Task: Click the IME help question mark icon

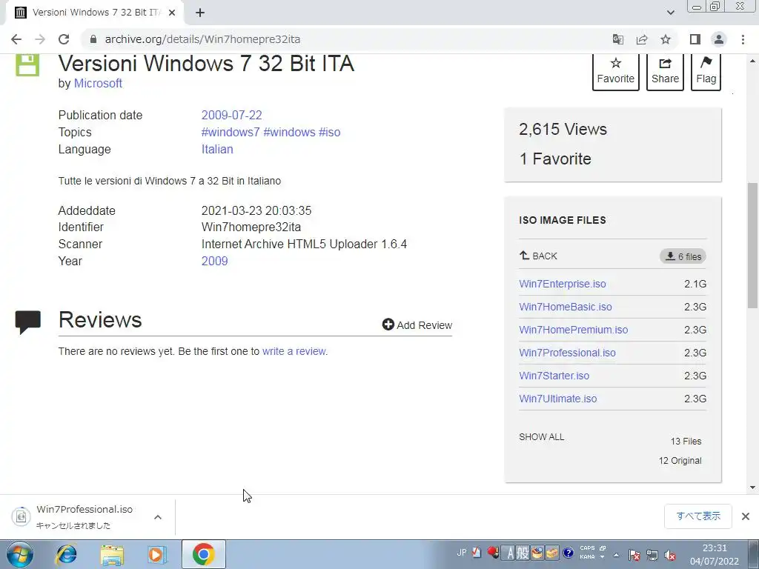Action: pyautogui.click(x=569, y=552)
